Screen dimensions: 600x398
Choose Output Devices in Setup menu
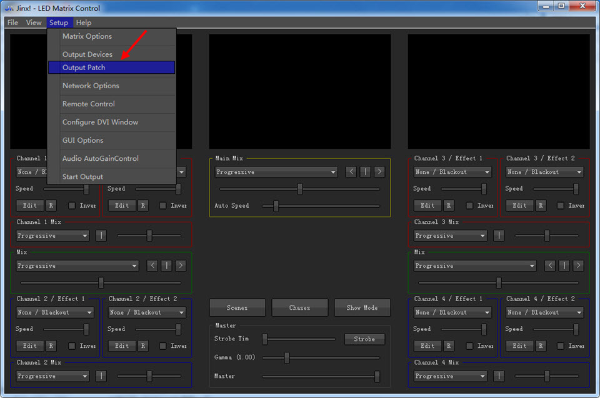112,54
